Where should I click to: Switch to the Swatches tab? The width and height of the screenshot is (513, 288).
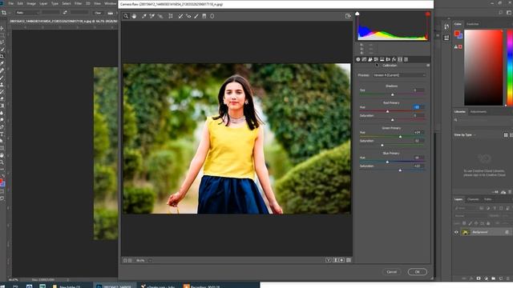(472, 24)
